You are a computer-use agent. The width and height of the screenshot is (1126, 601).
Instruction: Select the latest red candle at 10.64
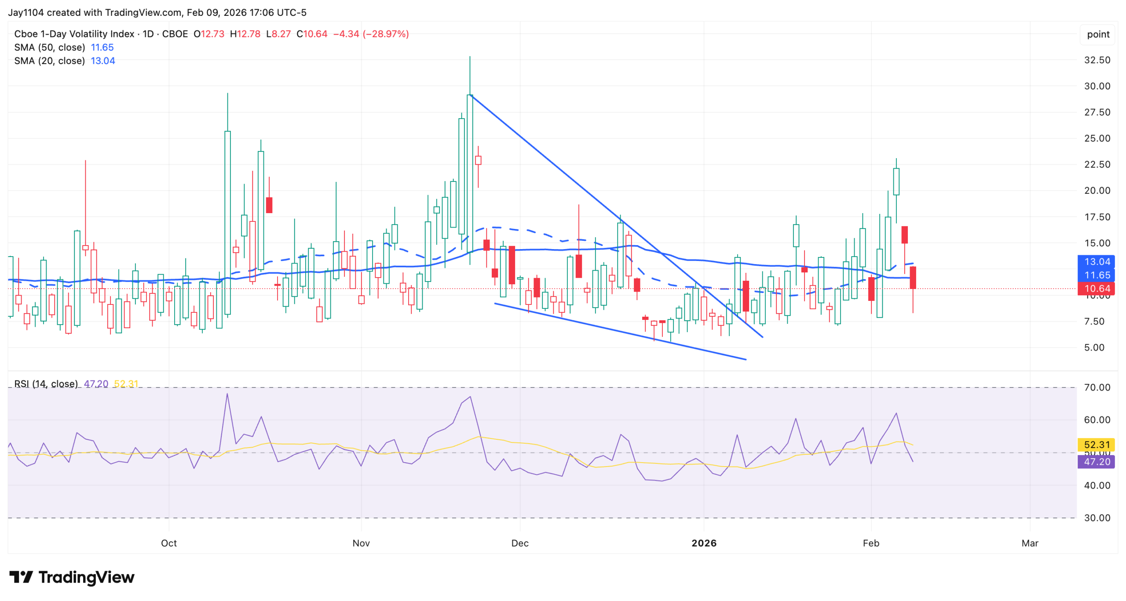pos(912,278)
